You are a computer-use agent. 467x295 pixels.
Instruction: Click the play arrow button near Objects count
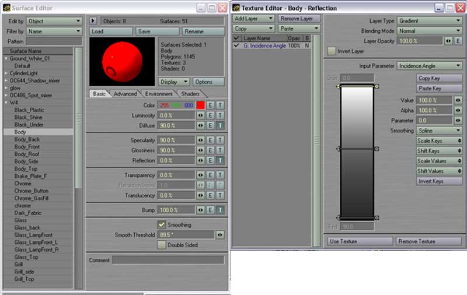[93, 21]
